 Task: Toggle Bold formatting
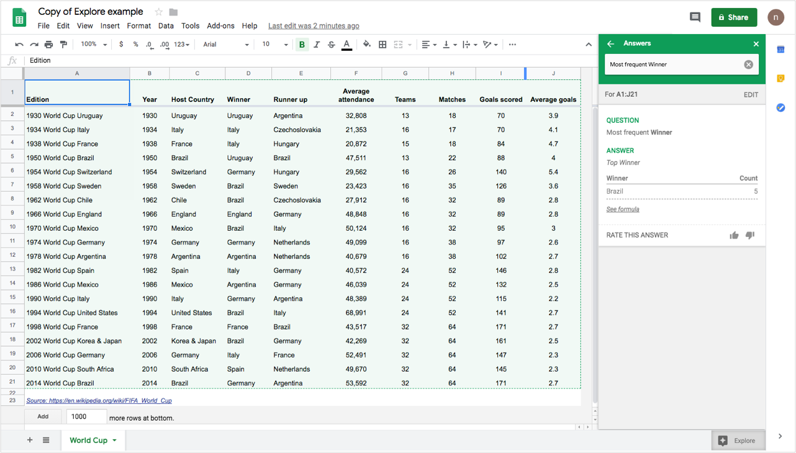pos(302,45)
